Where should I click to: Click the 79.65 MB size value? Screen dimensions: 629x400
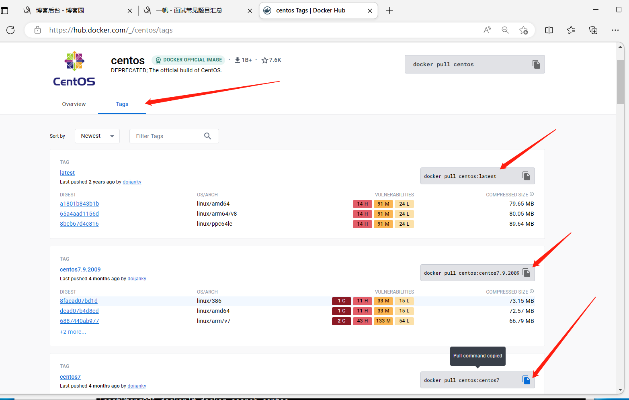pos(522,204)
